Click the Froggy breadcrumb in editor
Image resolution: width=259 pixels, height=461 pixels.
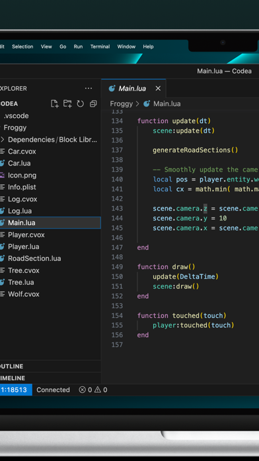(x=121, y=104)
